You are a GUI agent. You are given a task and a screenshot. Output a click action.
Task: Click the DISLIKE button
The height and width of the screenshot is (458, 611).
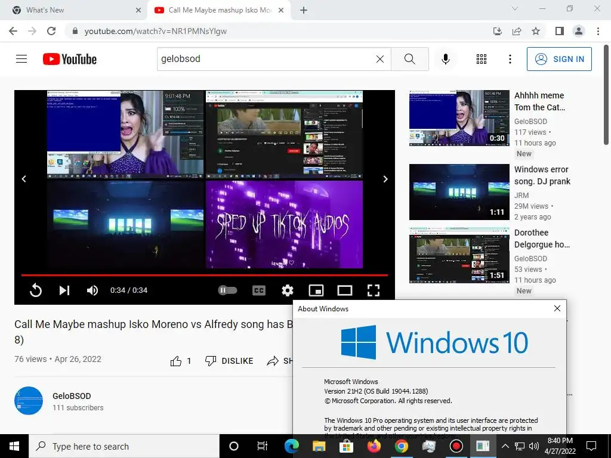click(x=229, y=361)
